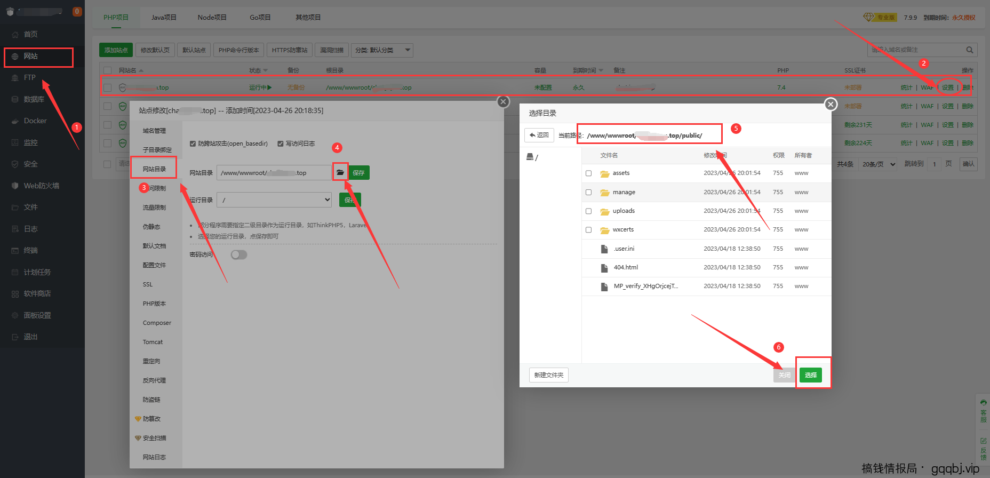990x478 pixels.
Task: Uncheck 写访问日志 checkbox
Action: pos(281,144)
